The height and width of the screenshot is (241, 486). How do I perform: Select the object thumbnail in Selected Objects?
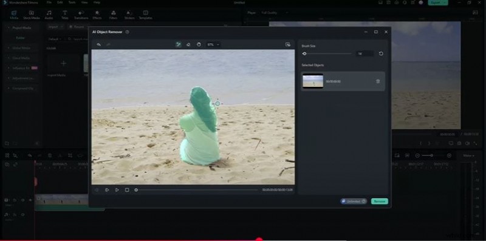313,81
